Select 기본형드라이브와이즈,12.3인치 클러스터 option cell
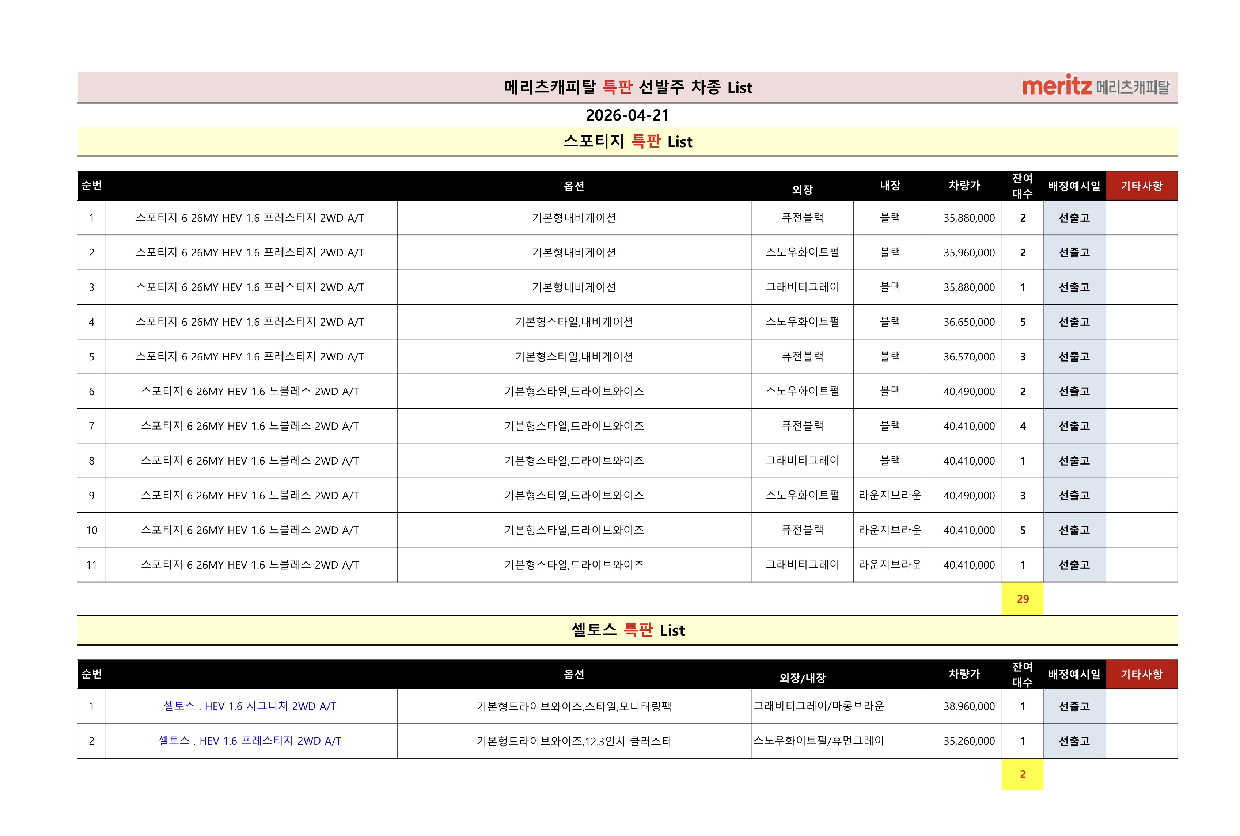 pos(573,741)
